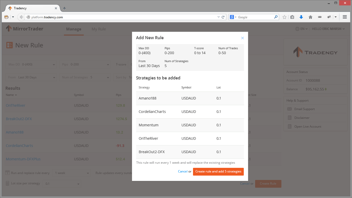352x198 pixels.
Task: Open the EN language selector
Action: [x=301, y=29]
